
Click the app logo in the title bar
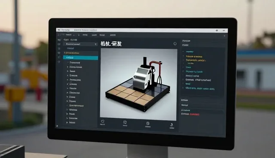point(59,30)
